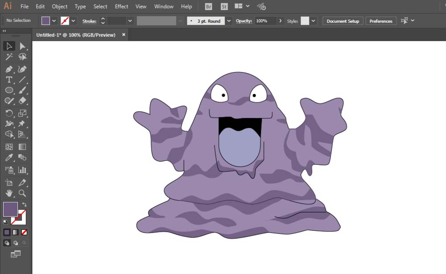Pick the Pen tool
This screenshot has width=446, height=274.
(x=9, y=69)
